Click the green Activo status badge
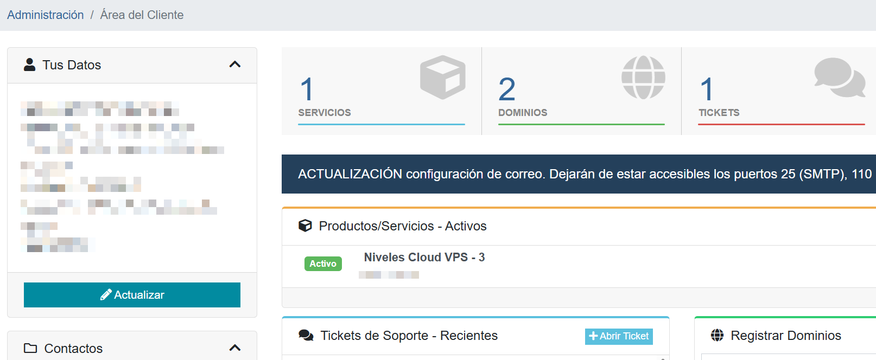This screenshot has height=360, width=876. 323,263
